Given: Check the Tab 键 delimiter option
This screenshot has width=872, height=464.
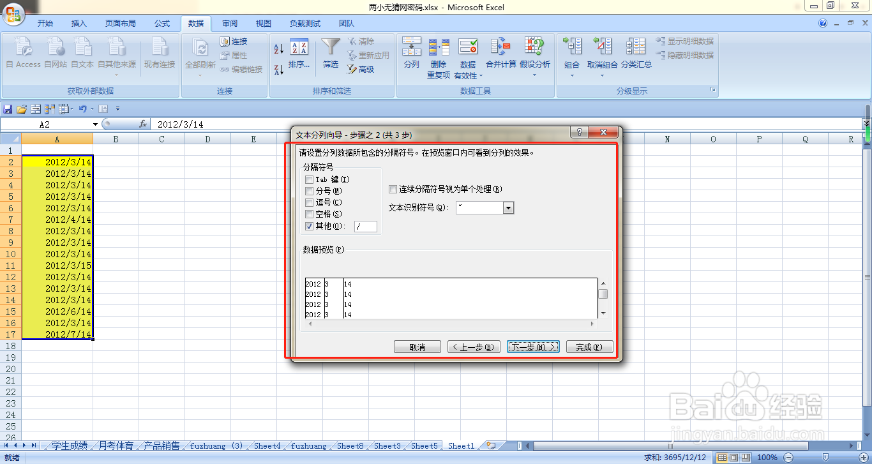Looking at the screenshot, I should click(309, 179).
